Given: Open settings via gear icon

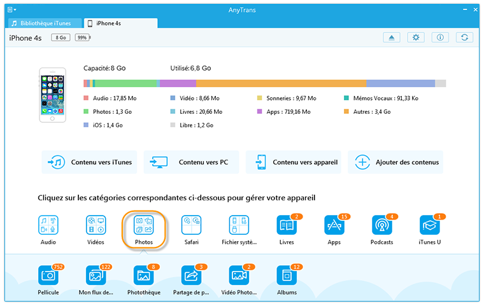Looking at the screenshot, I should [x=416, y=38].
